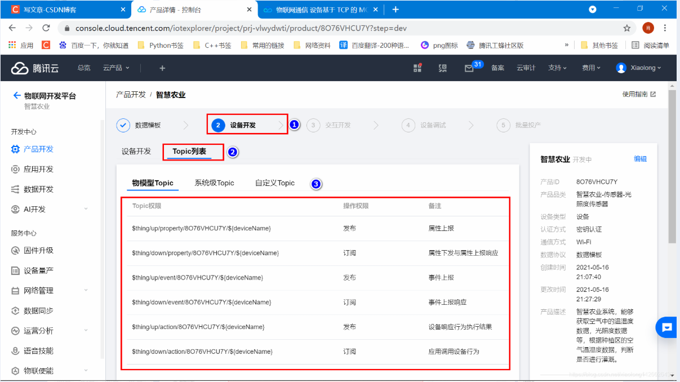Open the 使用指南 guide link
The height and width of the screenshot is (382, 680).
point(635,94)
